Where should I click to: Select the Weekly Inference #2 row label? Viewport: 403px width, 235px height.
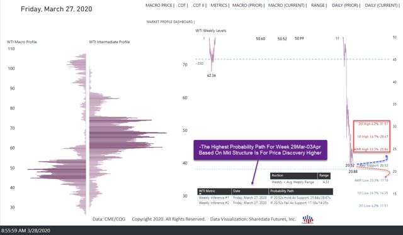pos(214,203)
